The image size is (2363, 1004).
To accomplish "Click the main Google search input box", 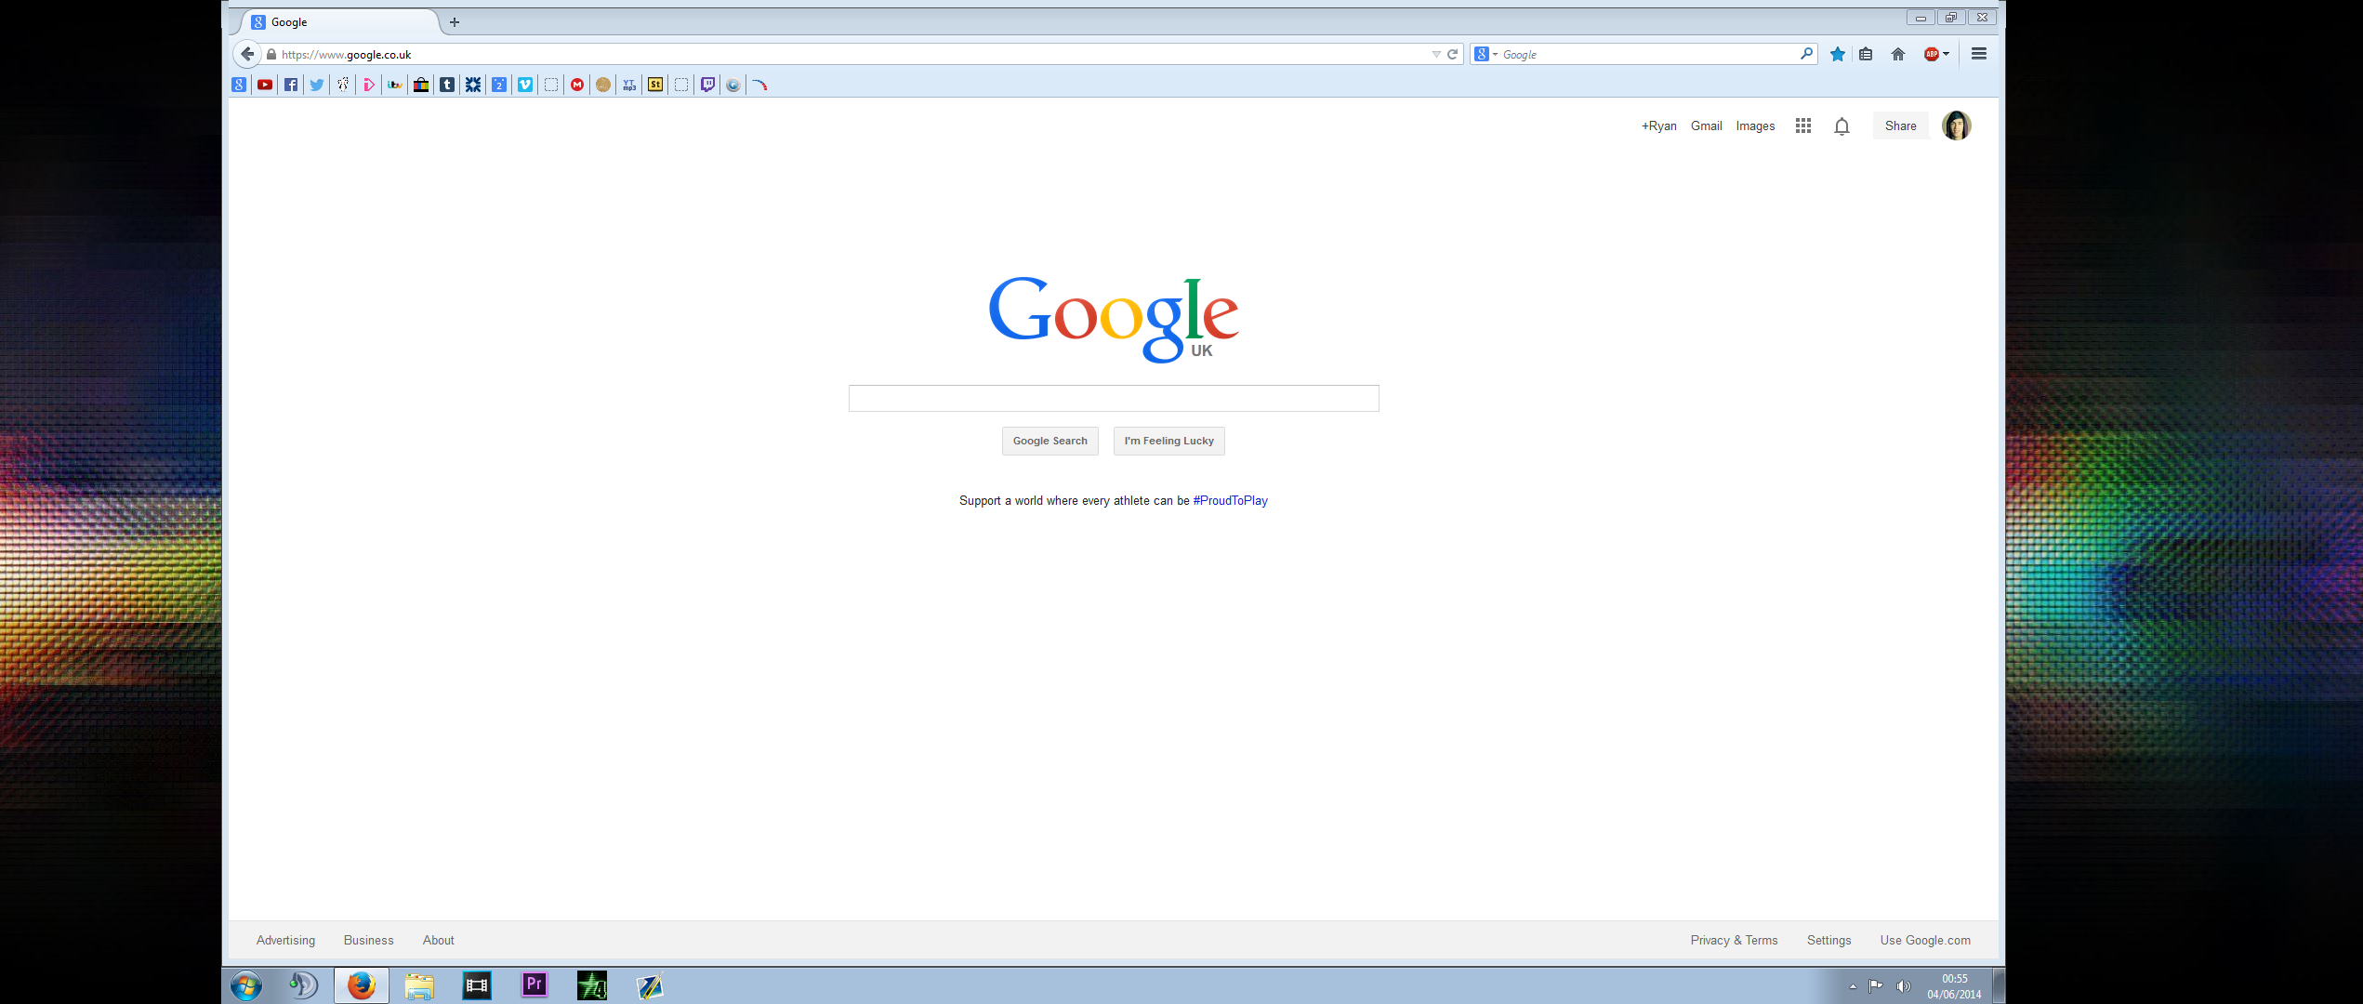I will pyautogui.click(x=1113, y=398).
